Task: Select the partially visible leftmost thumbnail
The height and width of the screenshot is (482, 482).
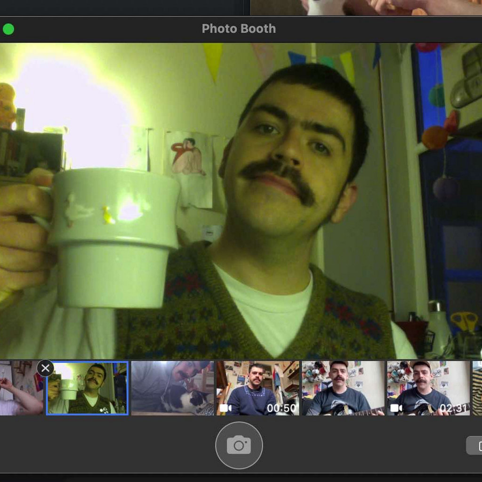Action: pyautogui.click(x=21, y=388)
